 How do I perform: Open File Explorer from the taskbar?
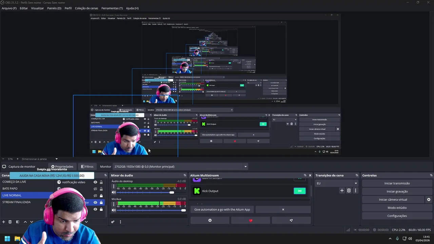click(x=17, y=239)
